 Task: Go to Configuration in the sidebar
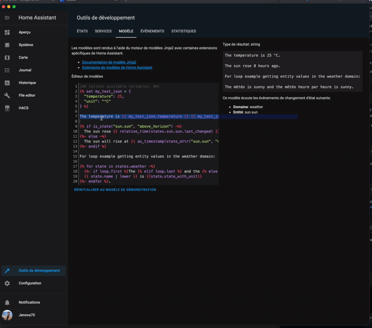point(30,283)
